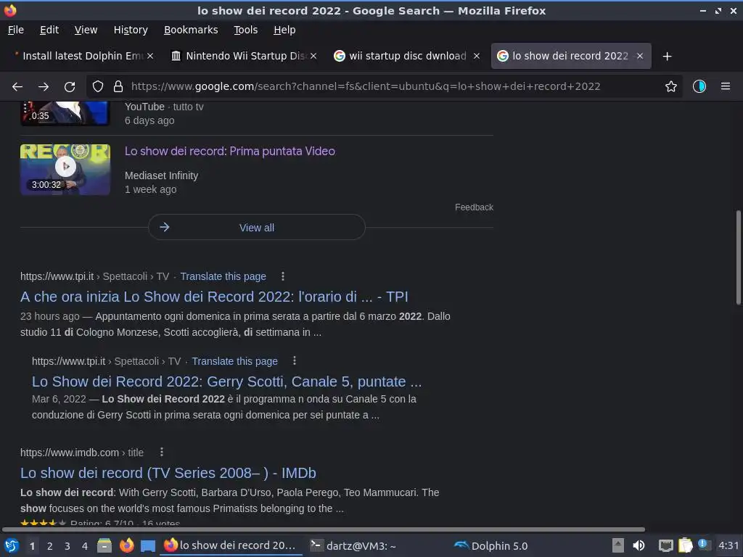The width and height of the screenshot is (743, 557).
Task: Switch to 'wii startup disc dwnload' tab
Action: 408,56
